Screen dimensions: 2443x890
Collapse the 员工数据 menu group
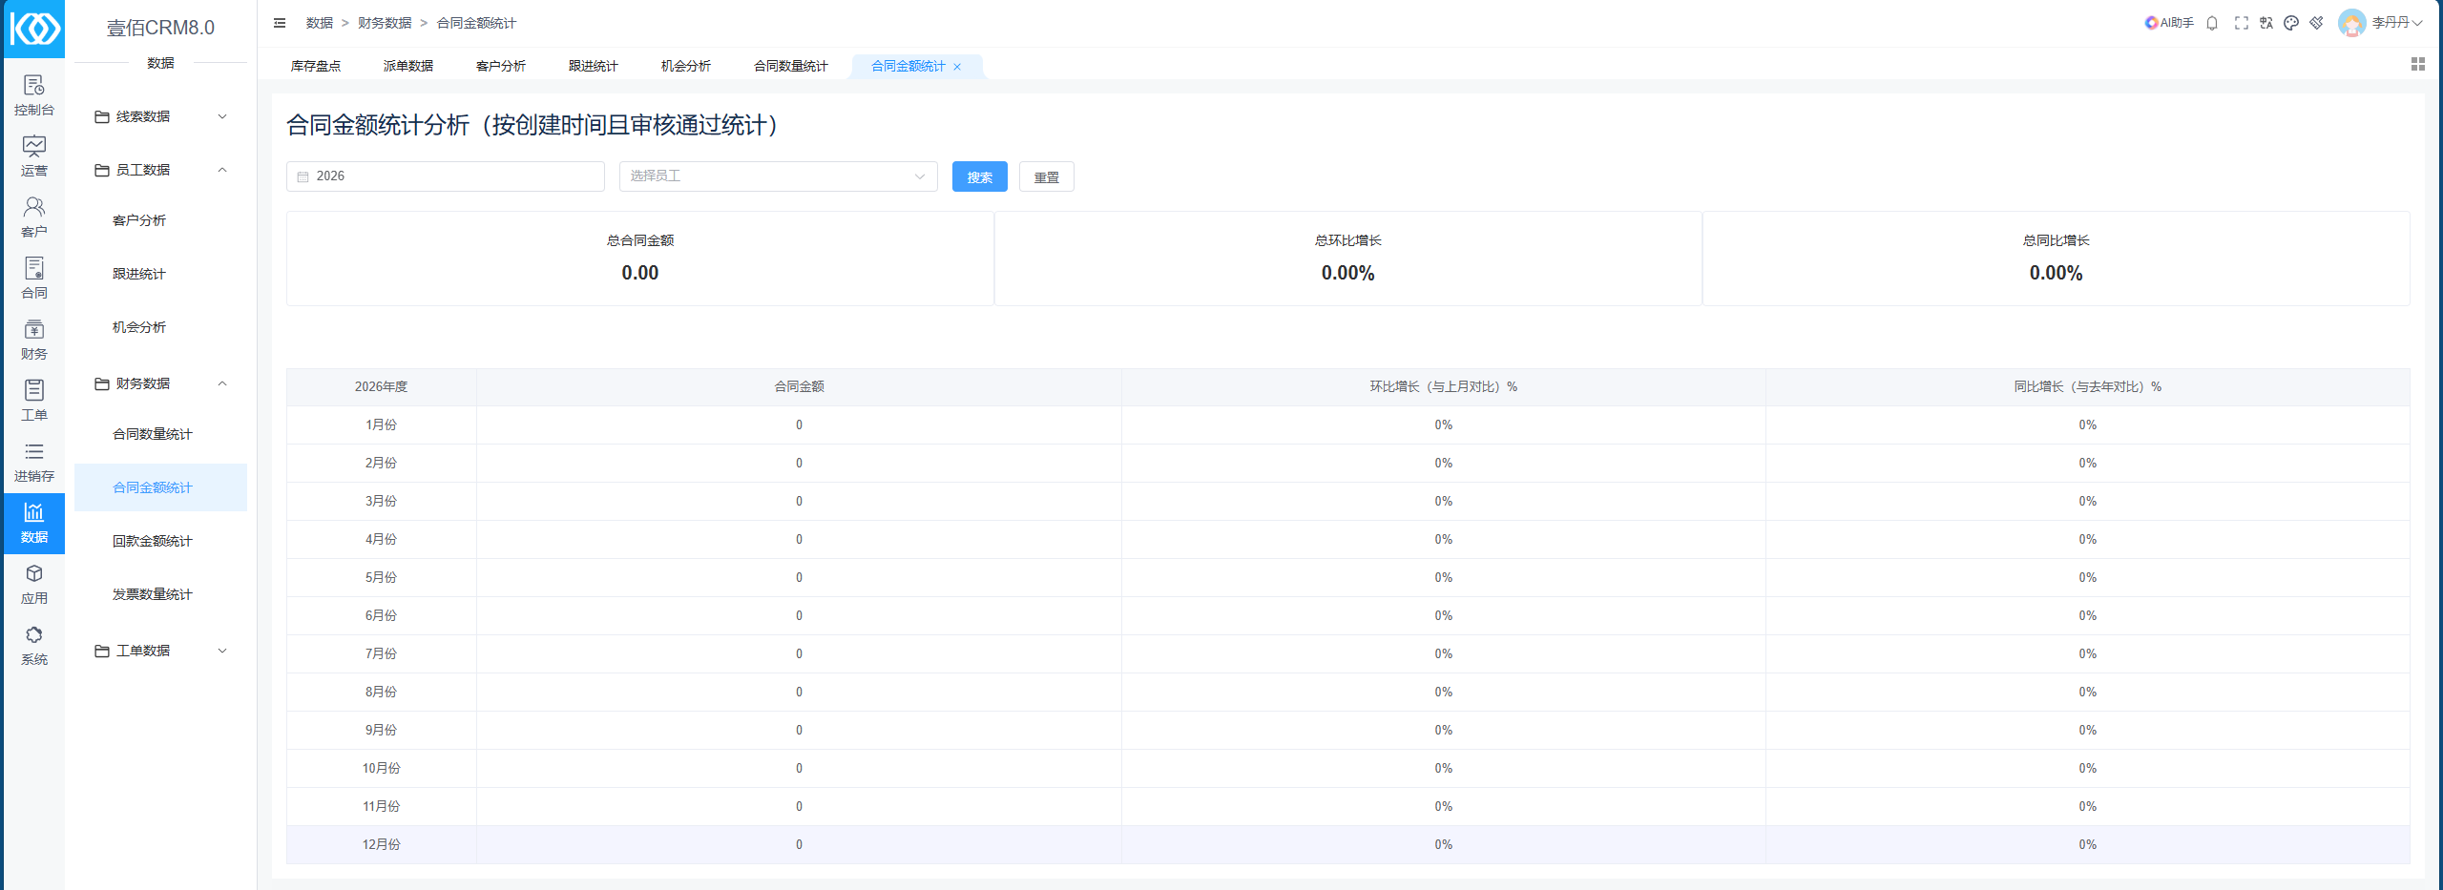[160, 170]
